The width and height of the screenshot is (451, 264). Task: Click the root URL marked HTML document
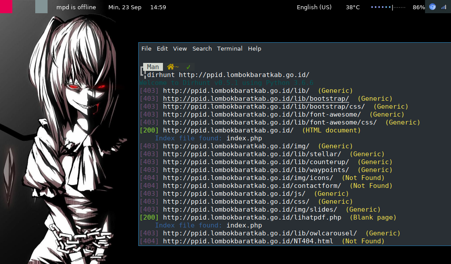[x=228, y=130]
